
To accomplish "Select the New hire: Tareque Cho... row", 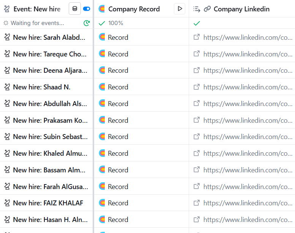I will 46,54.
